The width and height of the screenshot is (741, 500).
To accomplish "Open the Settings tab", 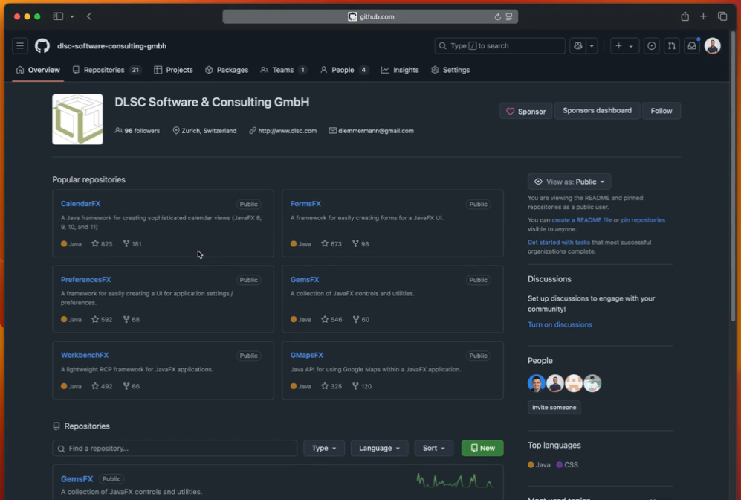I will (450, 70).
